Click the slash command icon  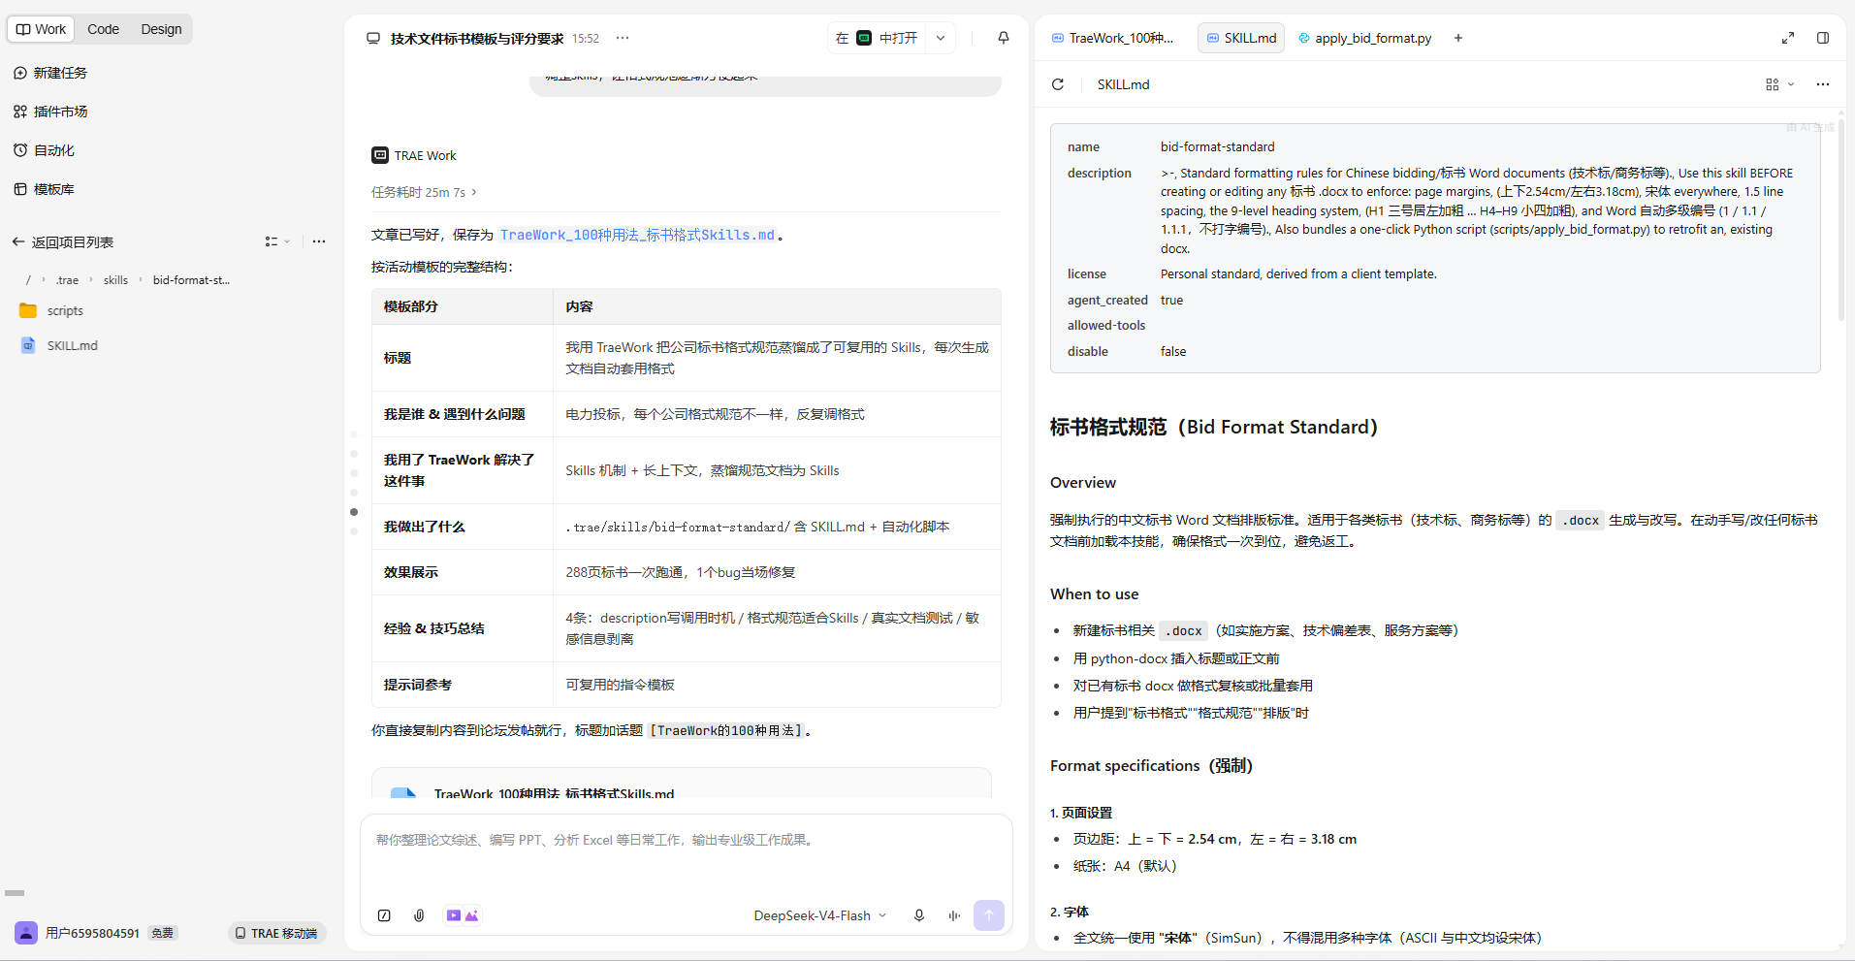(384, 915)
